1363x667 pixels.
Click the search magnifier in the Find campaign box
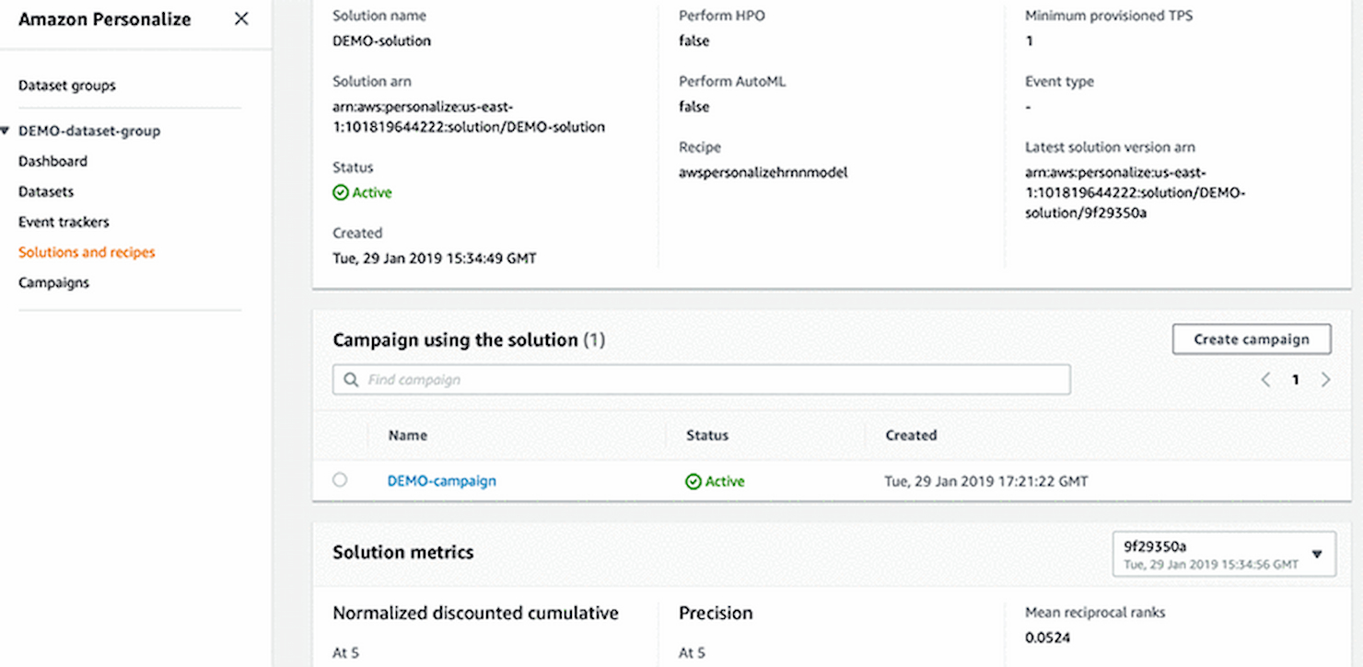351,379
